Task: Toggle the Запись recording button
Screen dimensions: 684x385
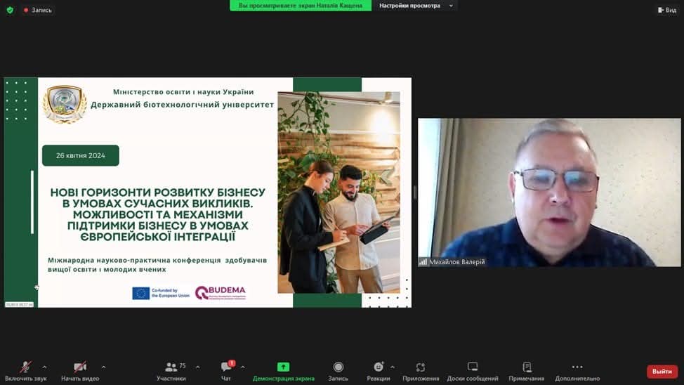Action: 338,367
